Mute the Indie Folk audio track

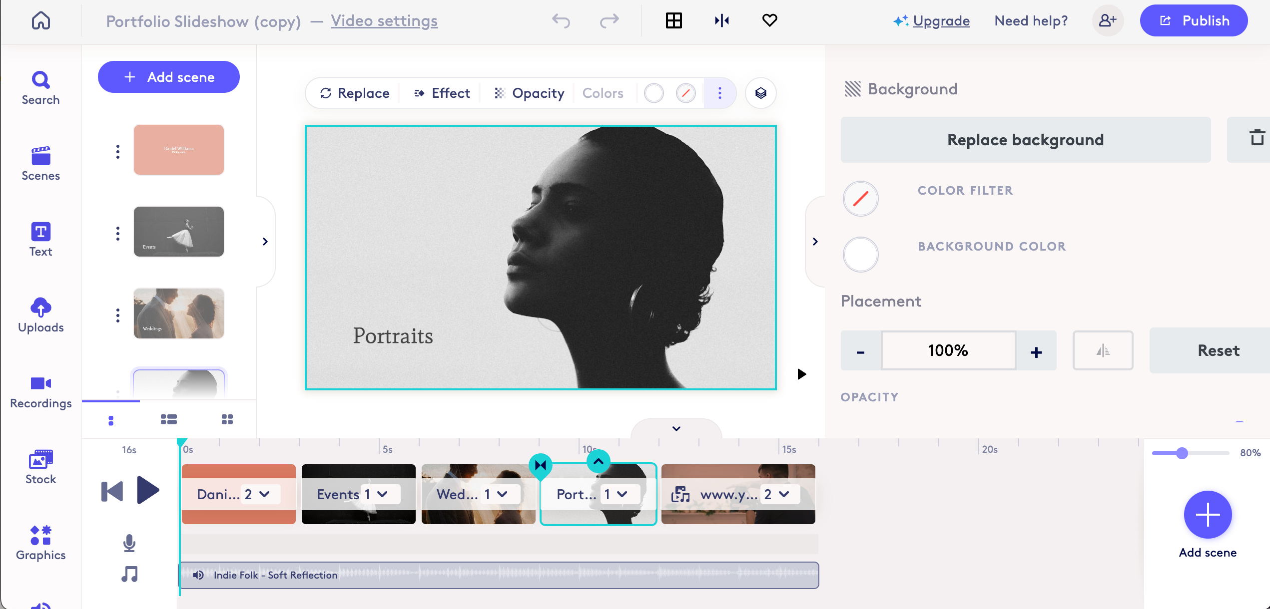(x=198, y=575)
